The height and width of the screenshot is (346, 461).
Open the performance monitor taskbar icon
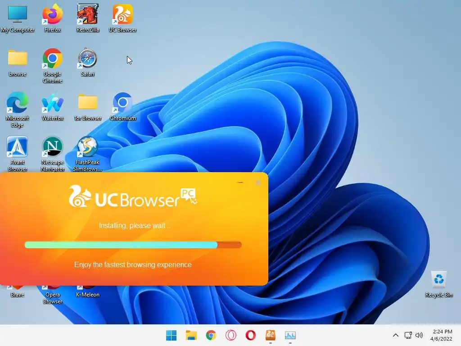290,335
